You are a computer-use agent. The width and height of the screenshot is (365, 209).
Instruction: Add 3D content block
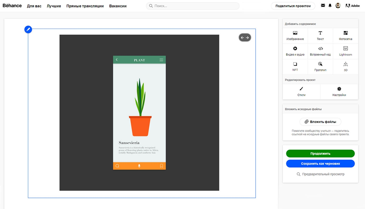click(345, 67)
